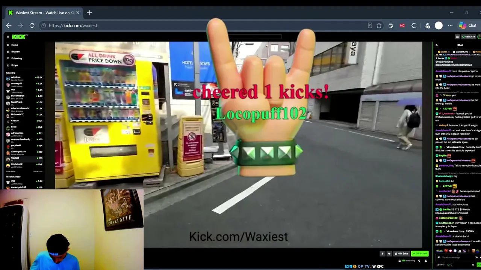Open AdinRoss channel in Following list
Image resolution: width=481 pixels, height=270 pixels.
coord(24,78)
